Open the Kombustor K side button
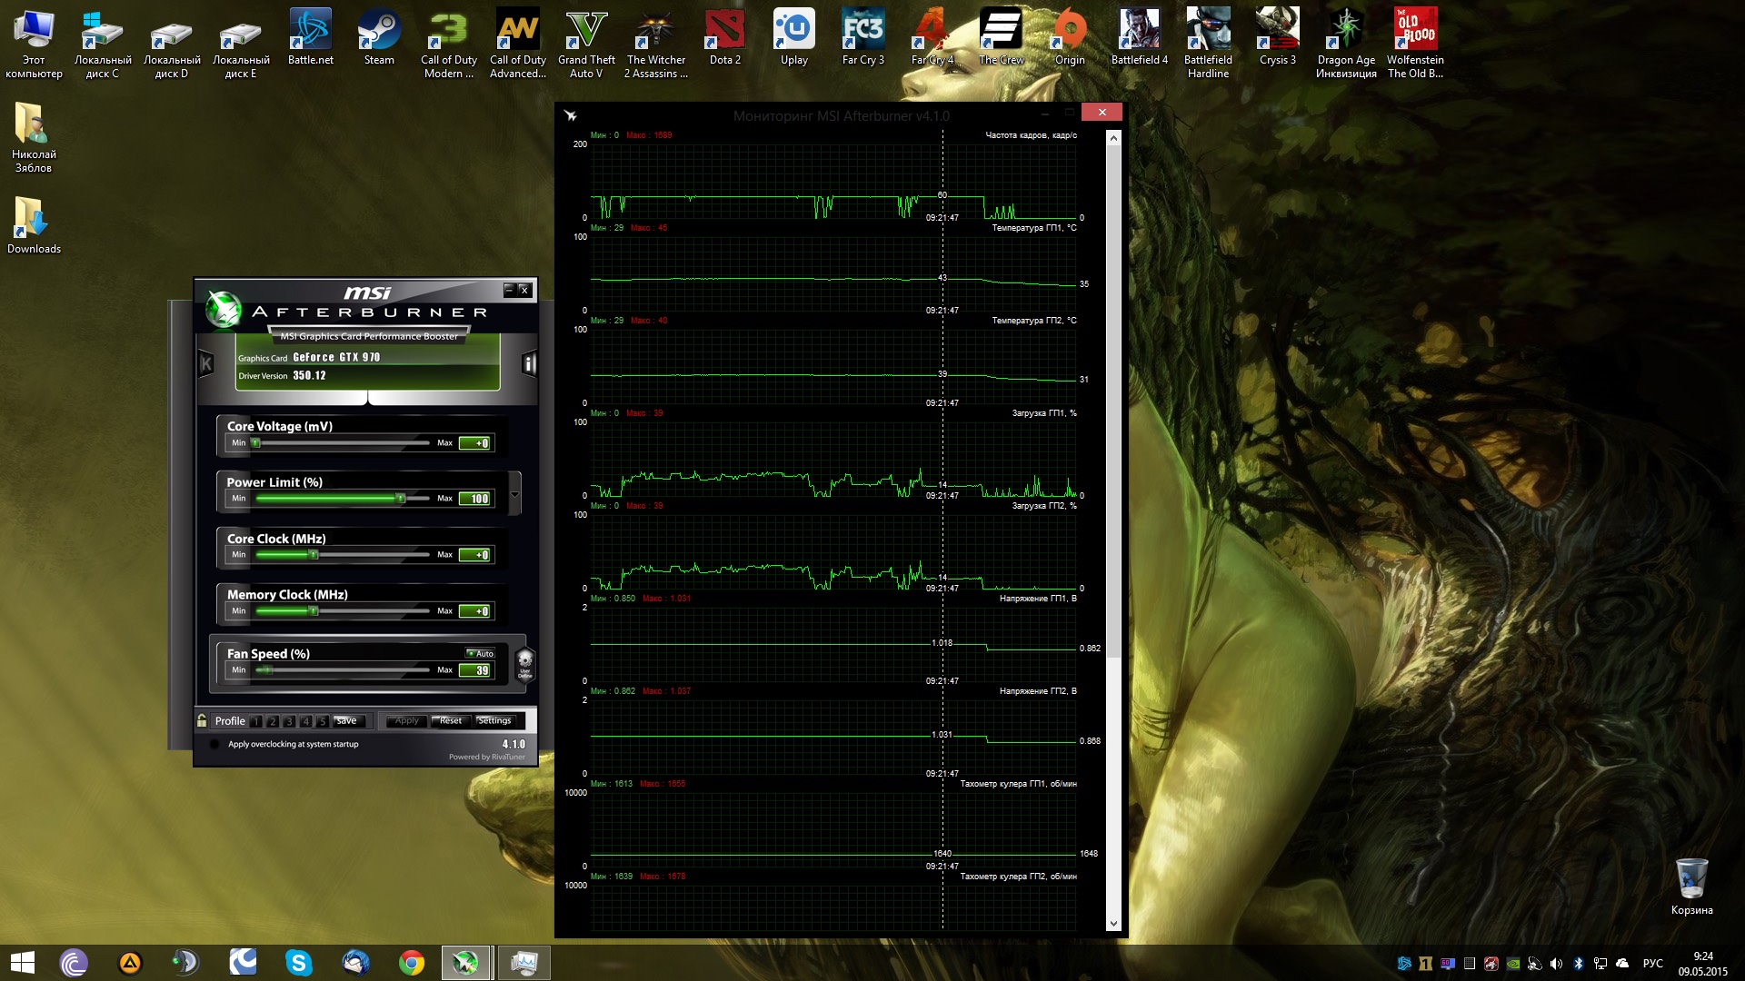 coord(206,364)
